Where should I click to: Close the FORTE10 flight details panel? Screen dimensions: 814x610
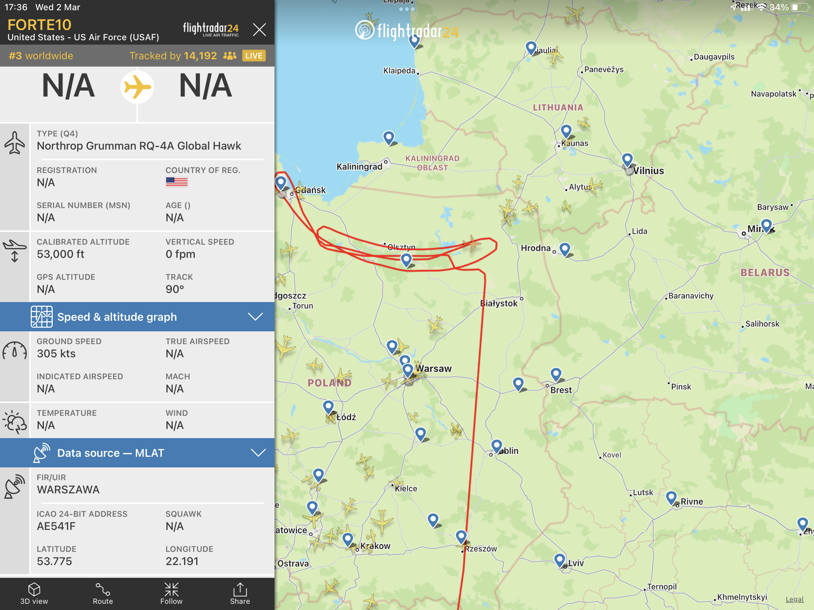pyautogui.click(x=259, y=29)
